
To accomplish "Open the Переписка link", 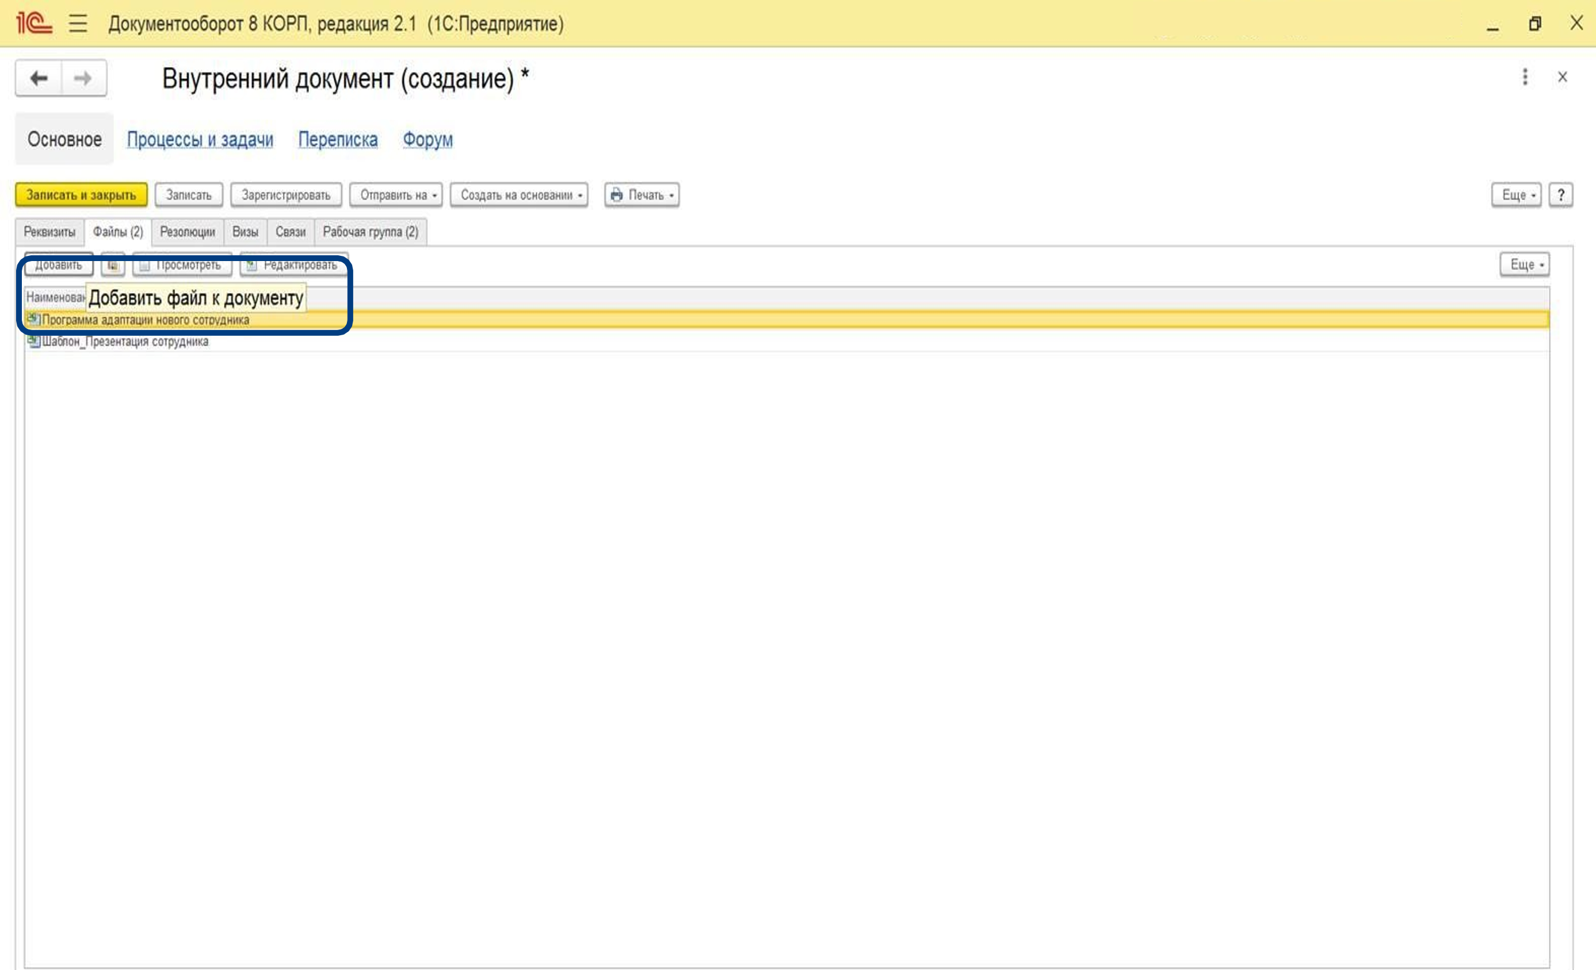I will tap(338, 139).
